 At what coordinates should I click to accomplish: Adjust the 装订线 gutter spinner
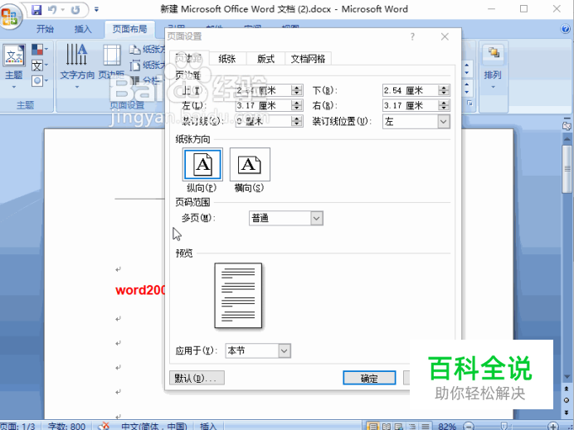(297, 121)
